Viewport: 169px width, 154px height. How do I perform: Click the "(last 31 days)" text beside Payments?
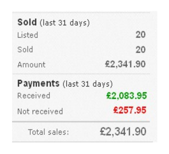click(88, 84)
